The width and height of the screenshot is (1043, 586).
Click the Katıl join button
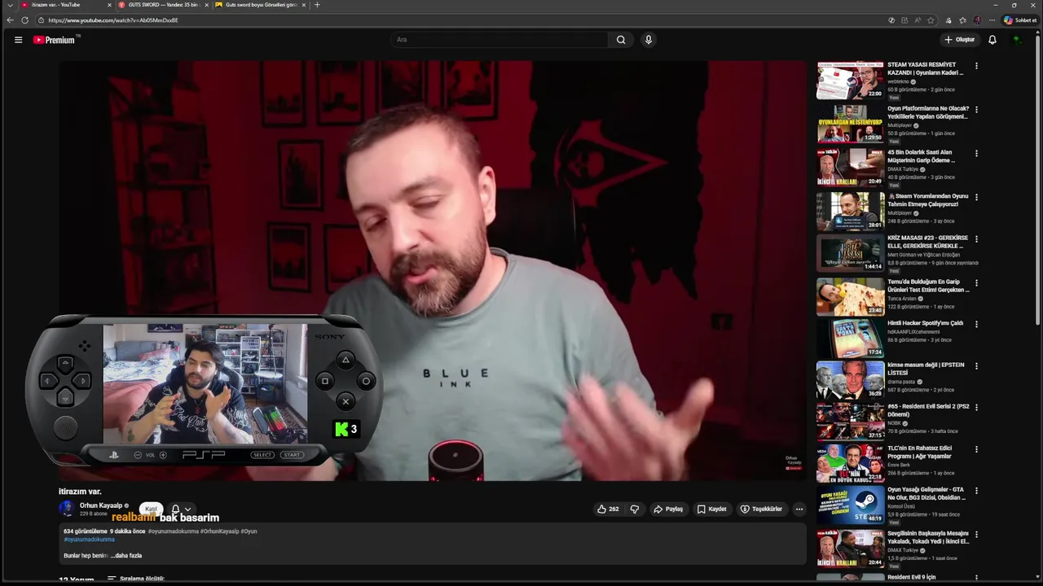pyautogui.click(x=151, y=509)
